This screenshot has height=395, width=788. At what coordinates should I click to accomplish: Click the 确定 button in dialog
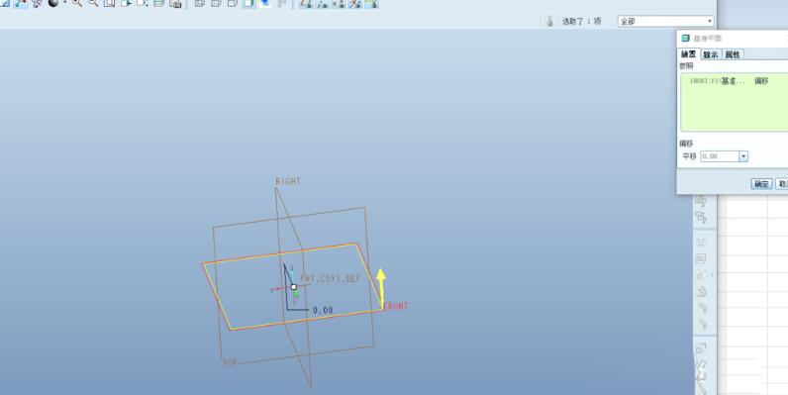tap(761, 184)
